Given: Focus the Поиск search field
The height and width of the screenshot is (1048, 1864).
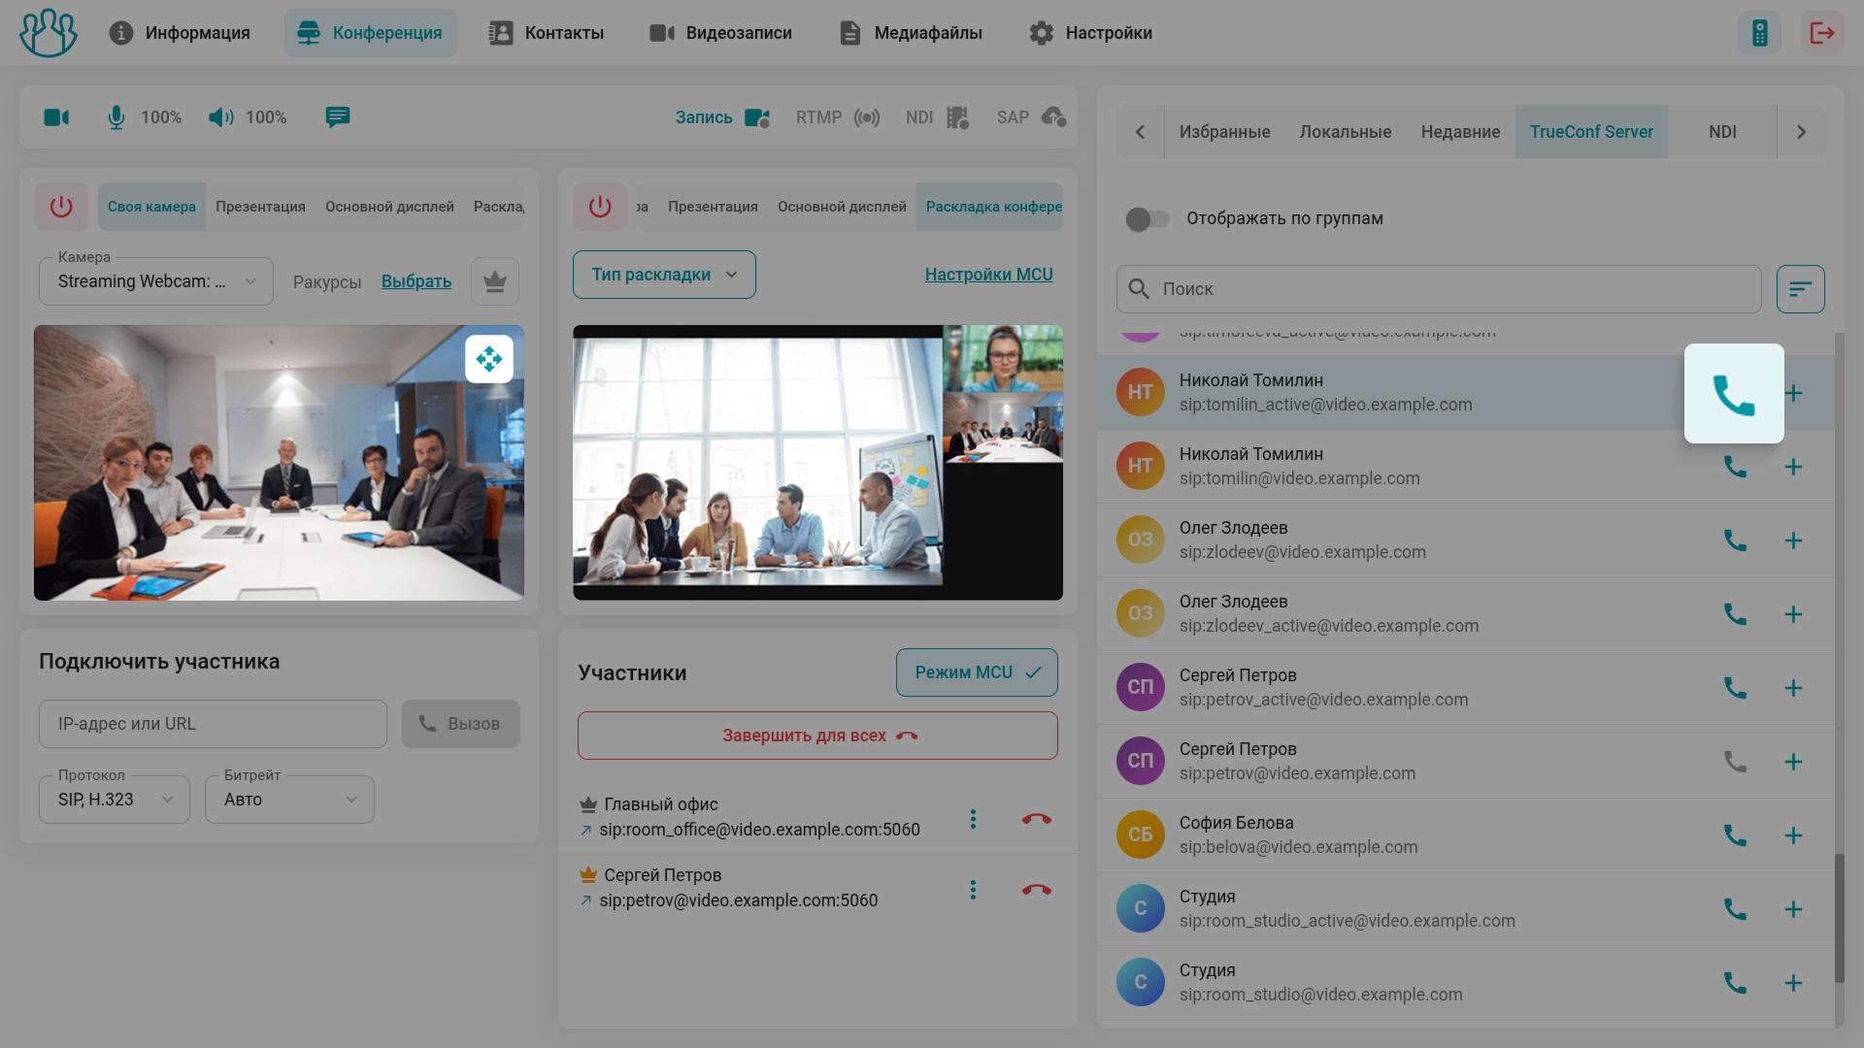Looking at the screenshot, I should click(x=1439, y=289).
